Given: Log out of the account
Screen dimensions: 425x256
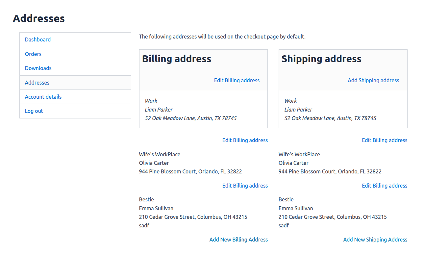Looking at the screenshot, I should [34, 111].
